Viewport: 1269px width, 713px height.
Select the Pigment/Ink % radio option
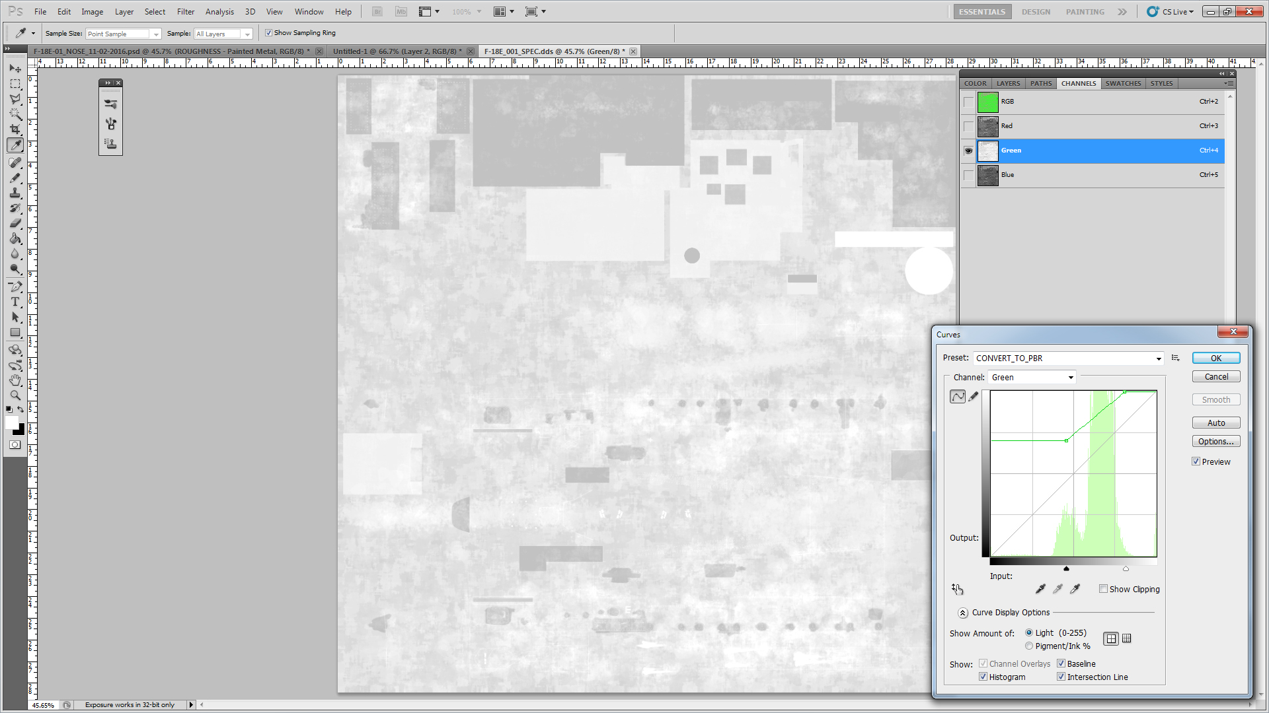point(1029,646)
